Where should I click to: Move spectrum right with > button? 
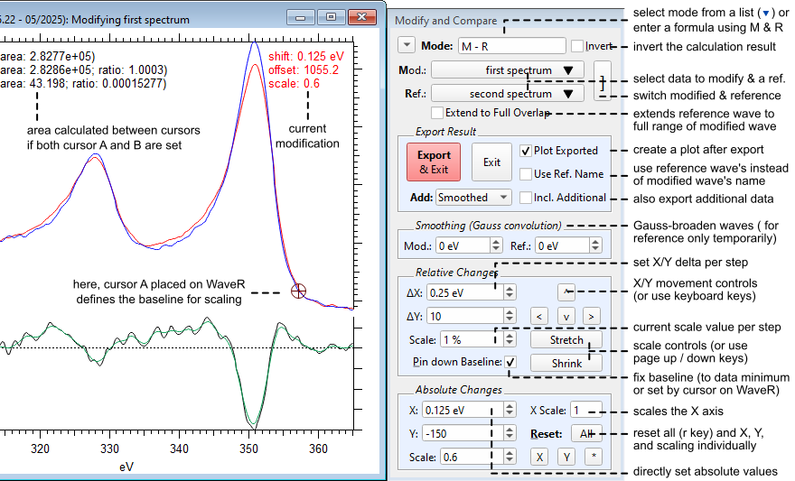(591, 317)
